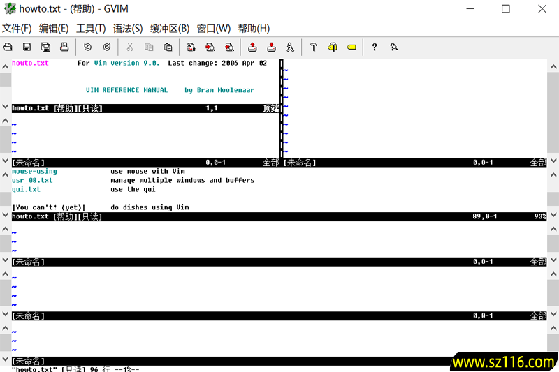Open the 窗口(W) menu

[214, 29]
